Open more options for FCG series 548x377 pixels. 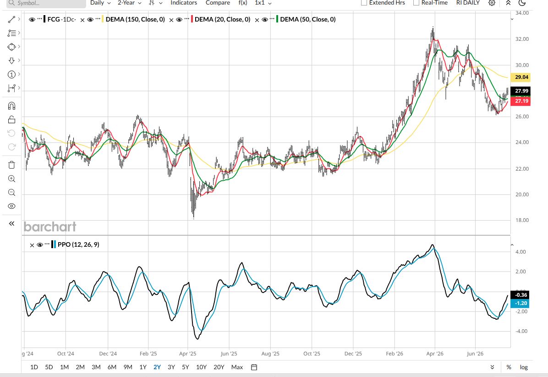39,19
